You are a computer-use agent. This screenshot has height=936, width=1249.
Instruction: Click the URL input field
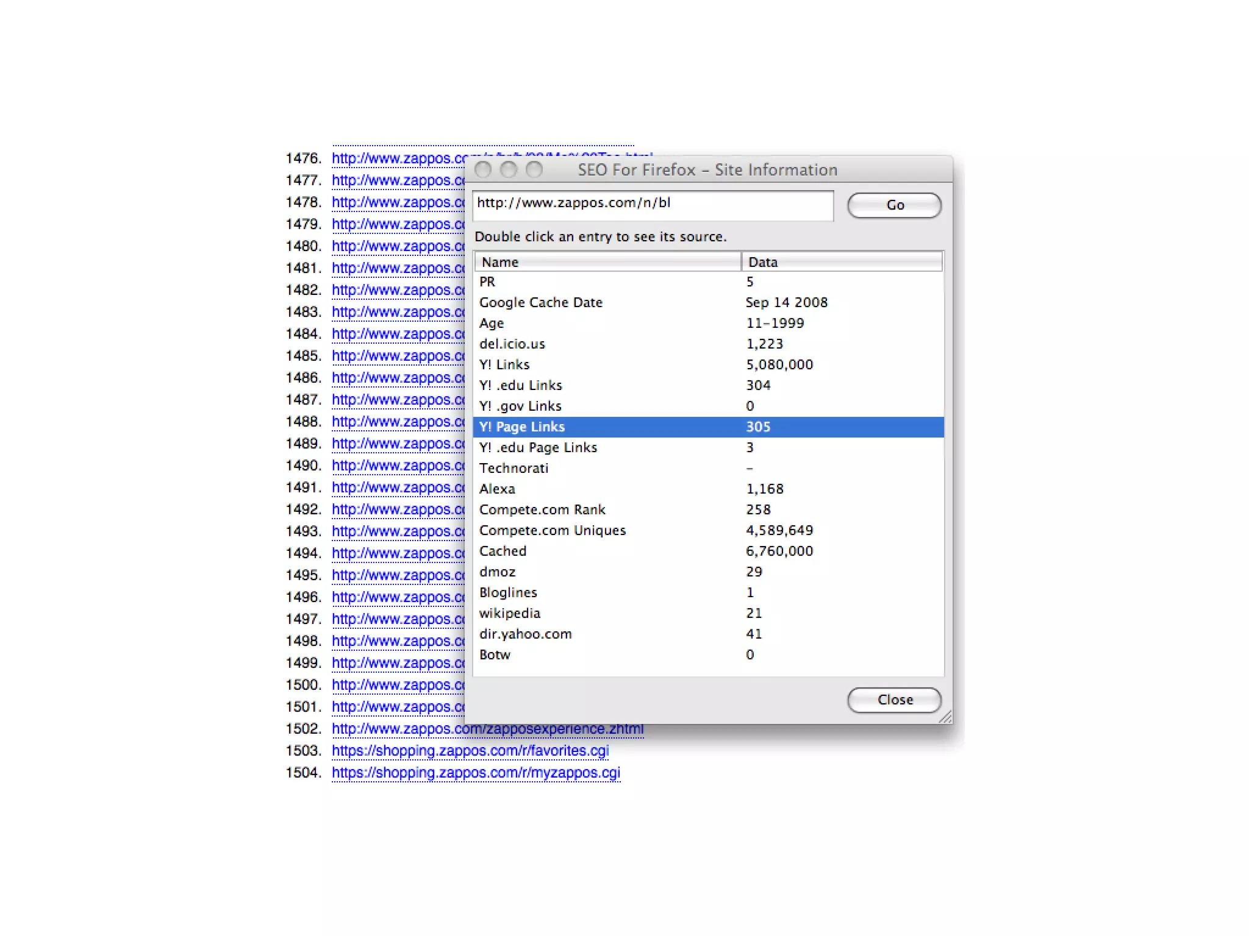point(653,204)
